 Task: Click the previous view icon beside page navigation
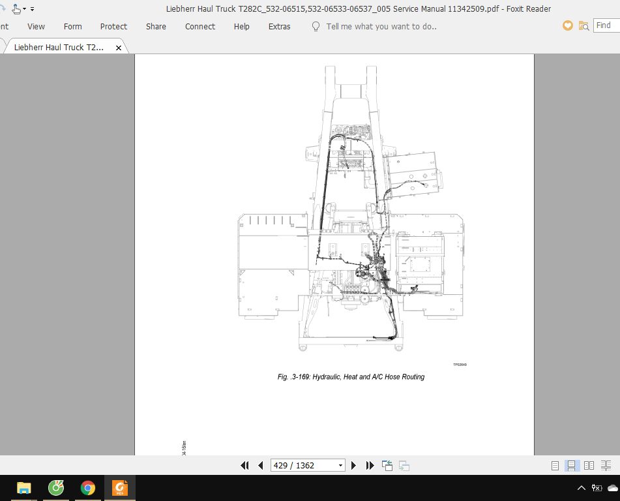(x=387, y=465)
